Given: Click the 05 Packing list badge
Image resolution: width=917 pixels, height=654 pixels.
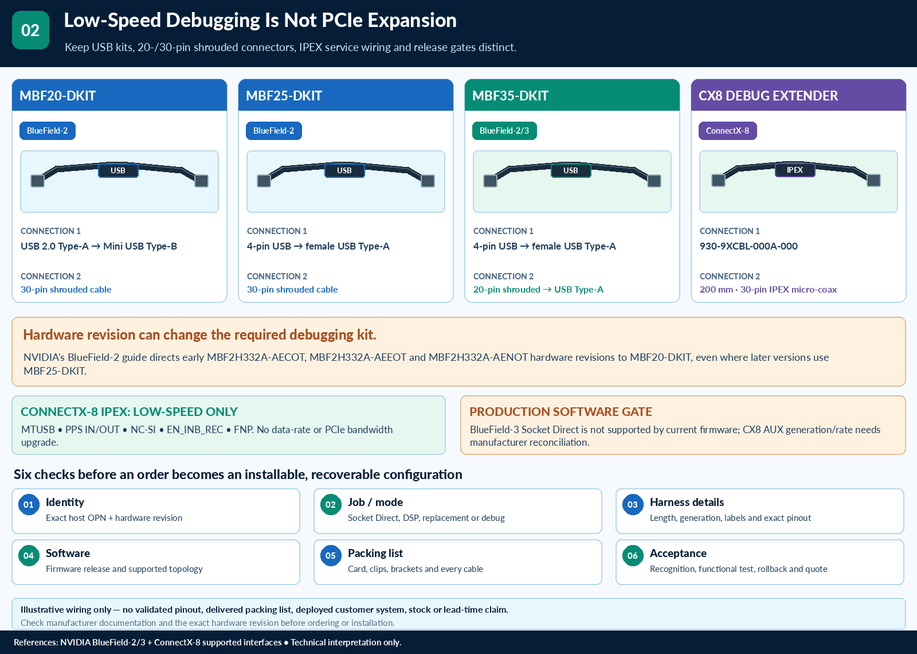Looking at the screenshot, I should click(331, 556).
